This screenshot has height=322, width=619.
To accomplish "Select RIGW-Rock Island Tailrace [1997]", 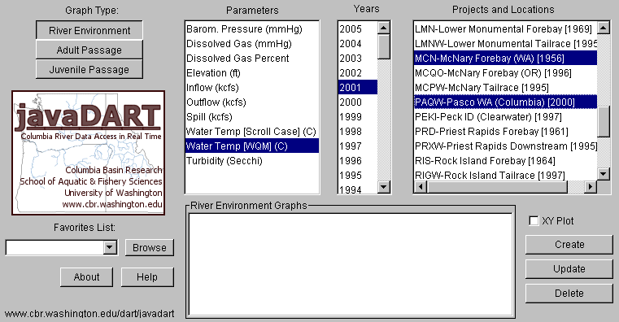I will (505, 175).
